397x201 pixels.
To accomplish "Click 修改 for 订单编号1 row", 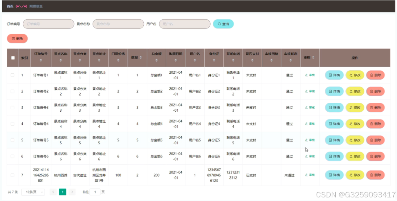I will (x=355, y=75).
